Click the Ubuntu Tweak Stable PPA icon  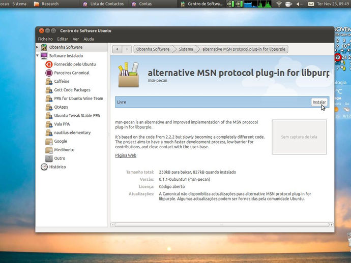pos(49,116)
